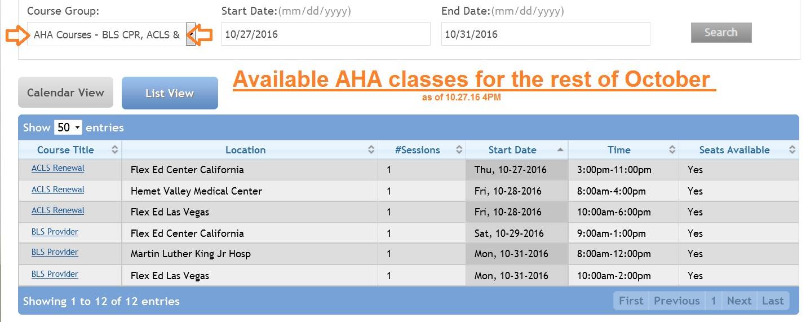806x322 pixels.
Task: Jump to First page of entries
Action: [631, 301]
